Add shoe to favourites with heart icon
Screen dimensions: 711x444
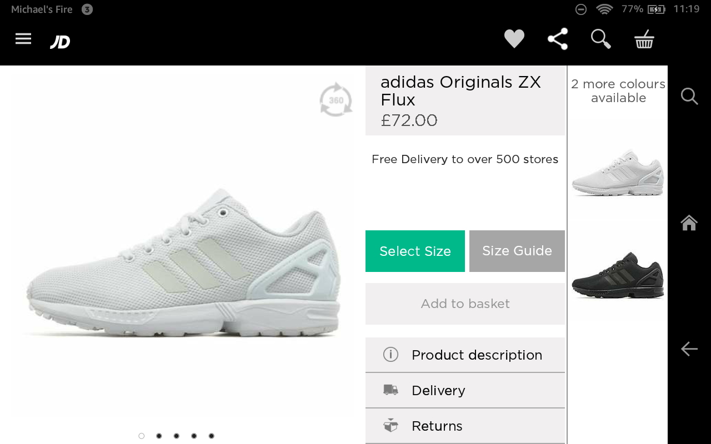click(514, 39)
